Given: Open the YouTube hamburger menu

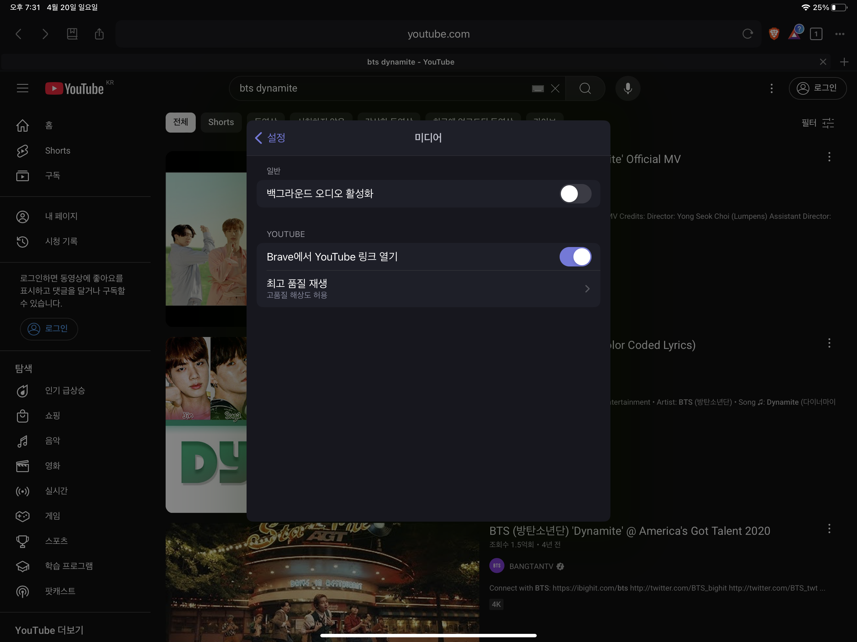Looking at the screenshot, I should [x=23, y=88].
